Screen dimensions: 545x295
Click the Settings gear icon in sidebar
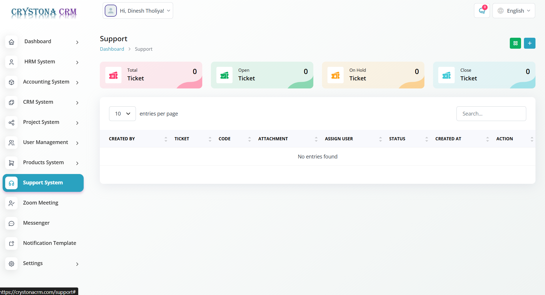click(12, 264)
